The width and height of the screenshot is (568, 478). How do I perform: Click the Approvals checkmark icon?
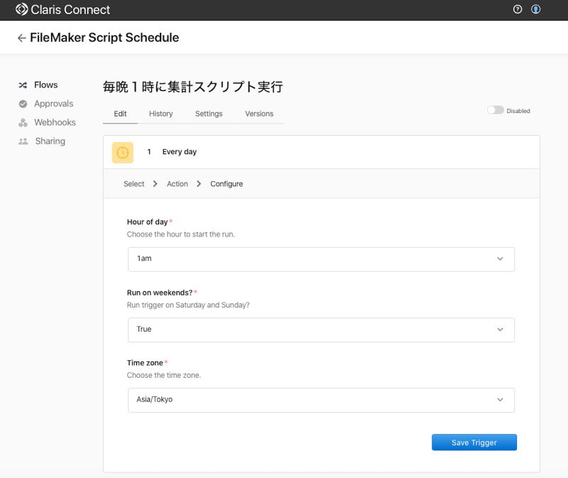[23, 104]
